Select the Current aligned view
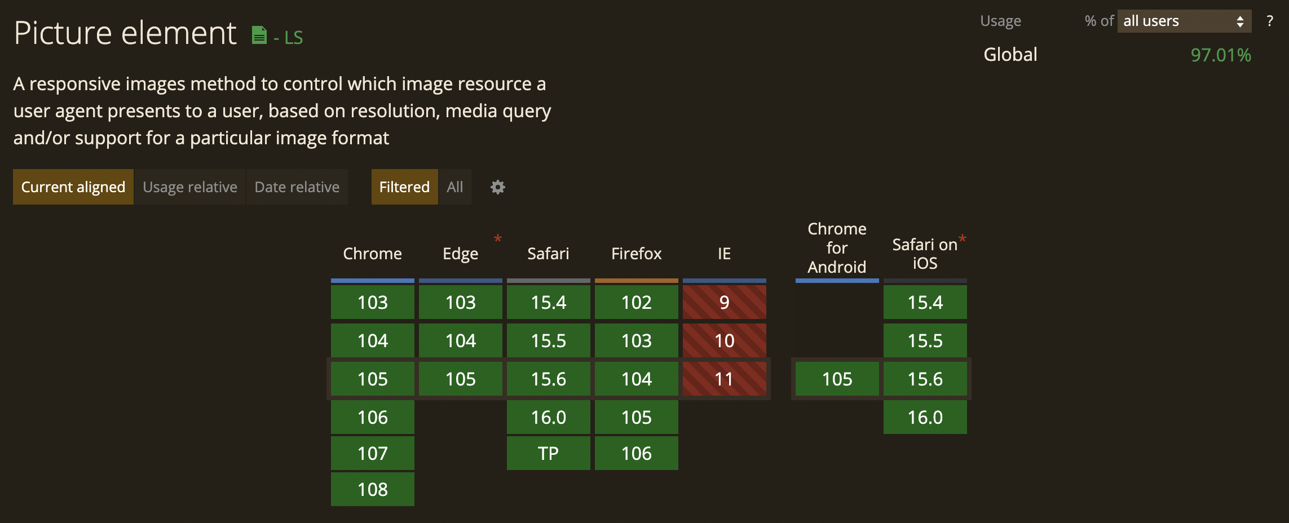 (x=73, y=187)
